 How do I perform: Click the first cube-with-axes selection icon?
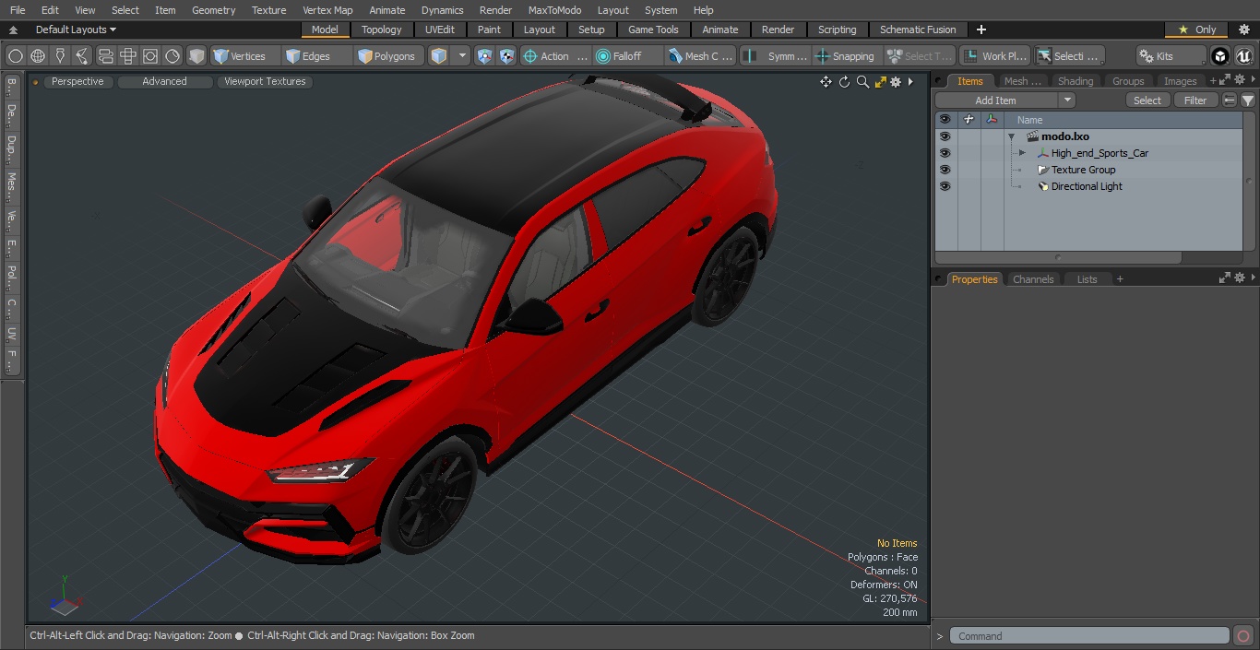(x=484, y=56)
